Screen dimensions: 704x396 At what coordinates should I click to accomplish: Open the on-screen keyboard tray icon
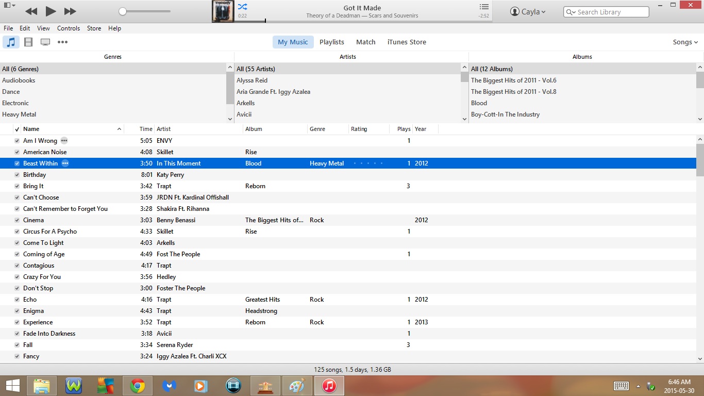[621, 386]
